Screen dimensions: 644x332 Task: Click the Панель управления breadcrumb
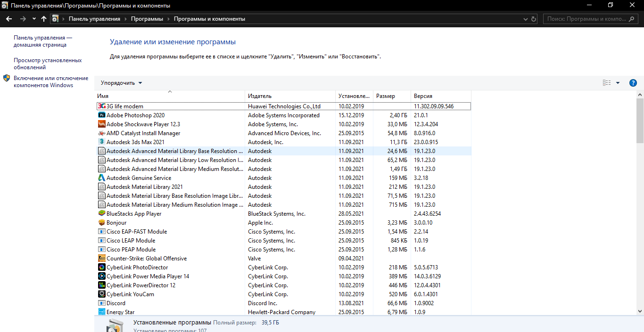(x=94, y=19)
